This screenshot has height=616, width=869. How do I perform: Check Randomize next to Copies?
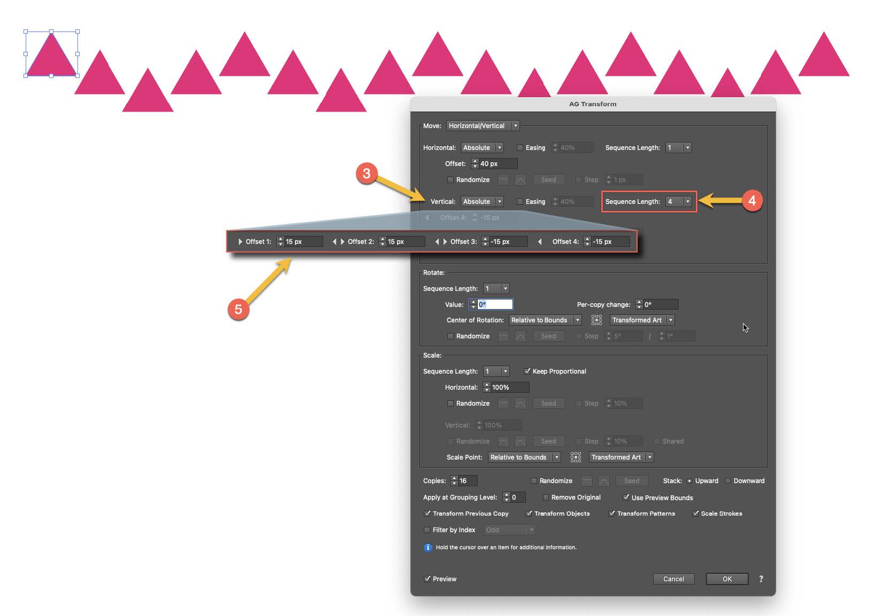tap(533, 481)
